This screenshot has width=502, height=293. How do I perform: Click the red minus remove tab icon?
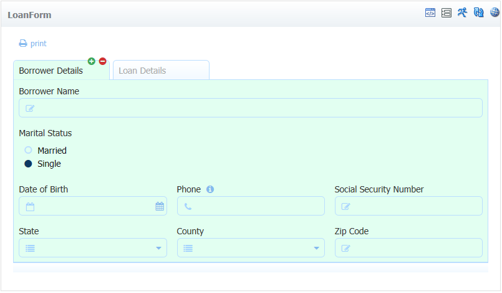102,61
